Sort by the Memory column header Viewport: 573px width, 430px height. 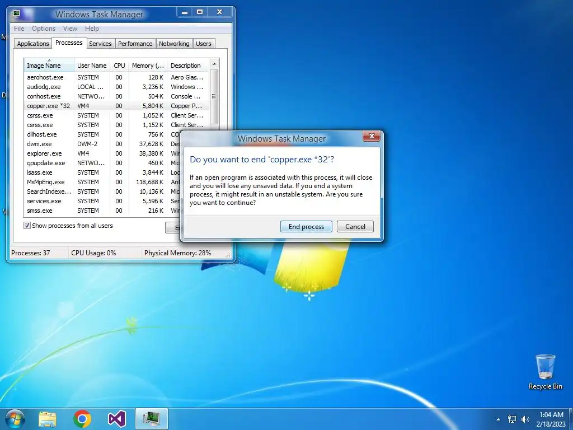[x=148, y=66]
